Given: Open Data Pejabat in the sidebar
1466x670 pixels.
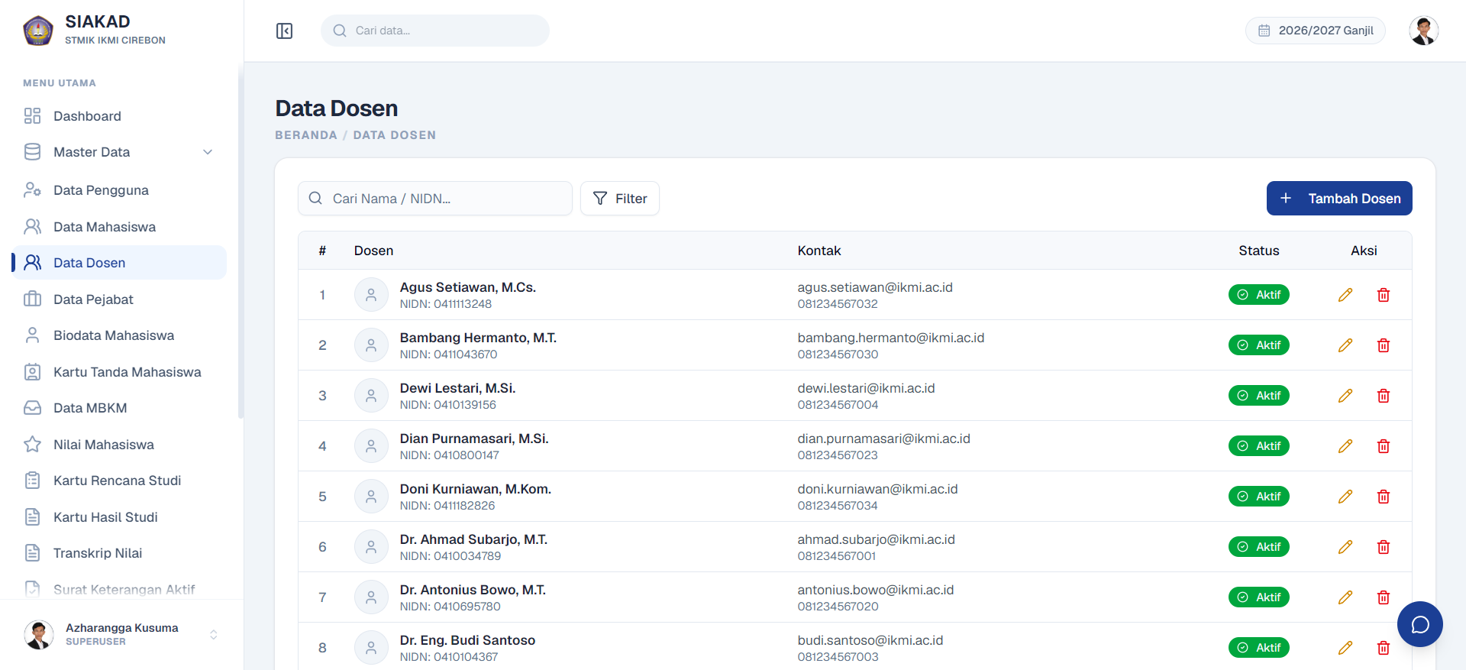Looking at the screenshot, I should coord(119,299).
